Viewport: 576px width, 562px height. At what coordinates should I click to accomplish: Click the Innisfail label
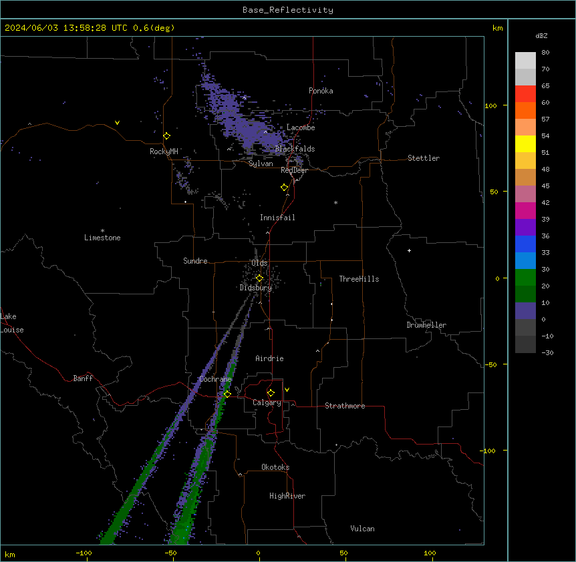[x=277, y=218]
